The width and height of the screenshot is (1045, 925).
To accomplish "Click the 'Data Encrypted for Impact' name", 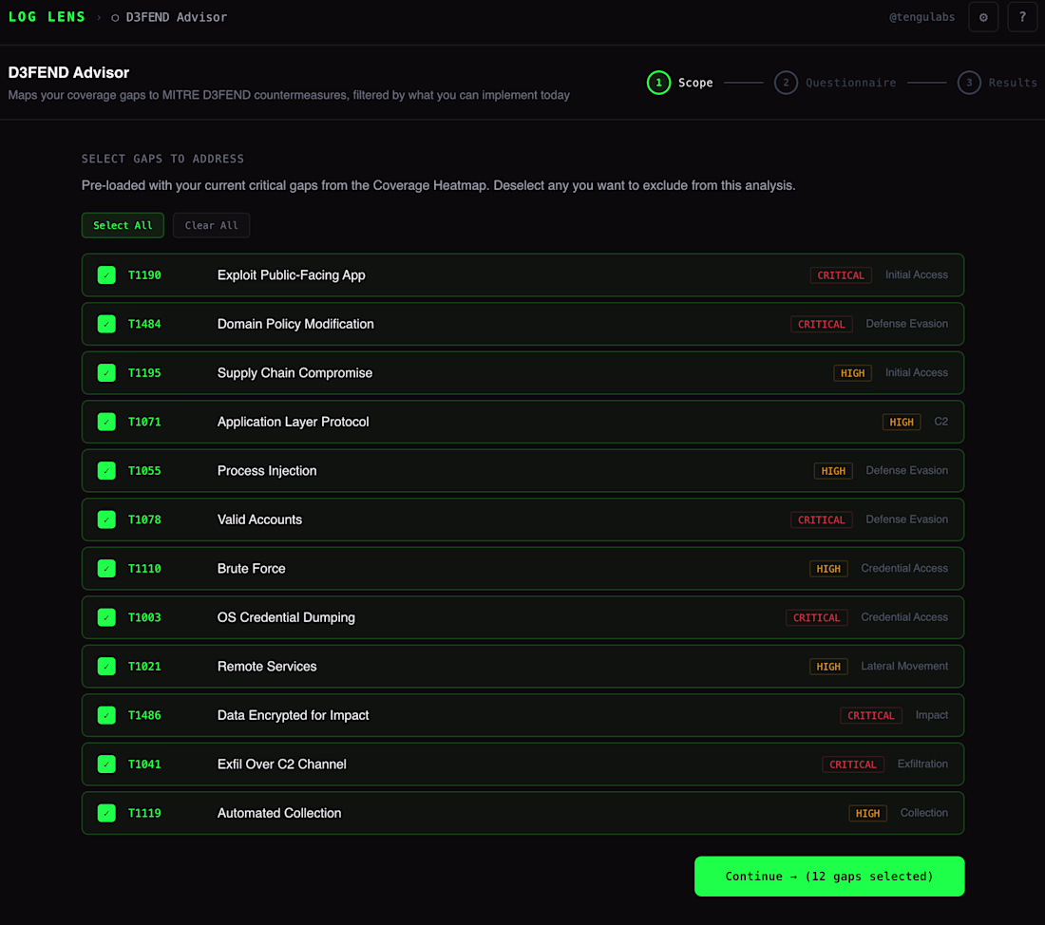I will 294,715.
